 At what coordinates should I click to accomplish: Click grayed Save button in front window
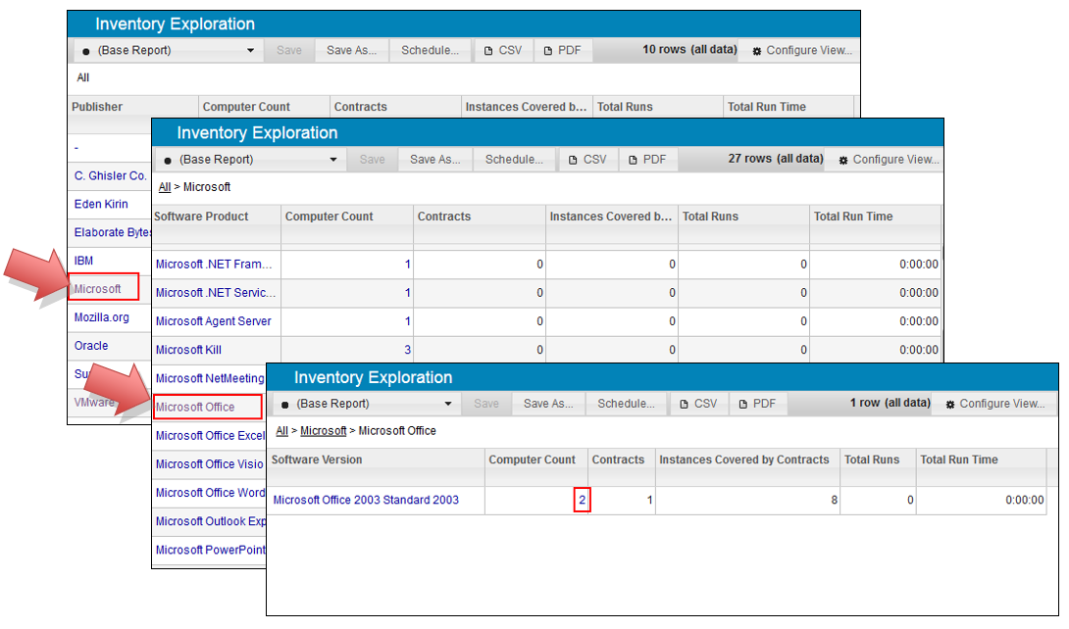(486, 404)
